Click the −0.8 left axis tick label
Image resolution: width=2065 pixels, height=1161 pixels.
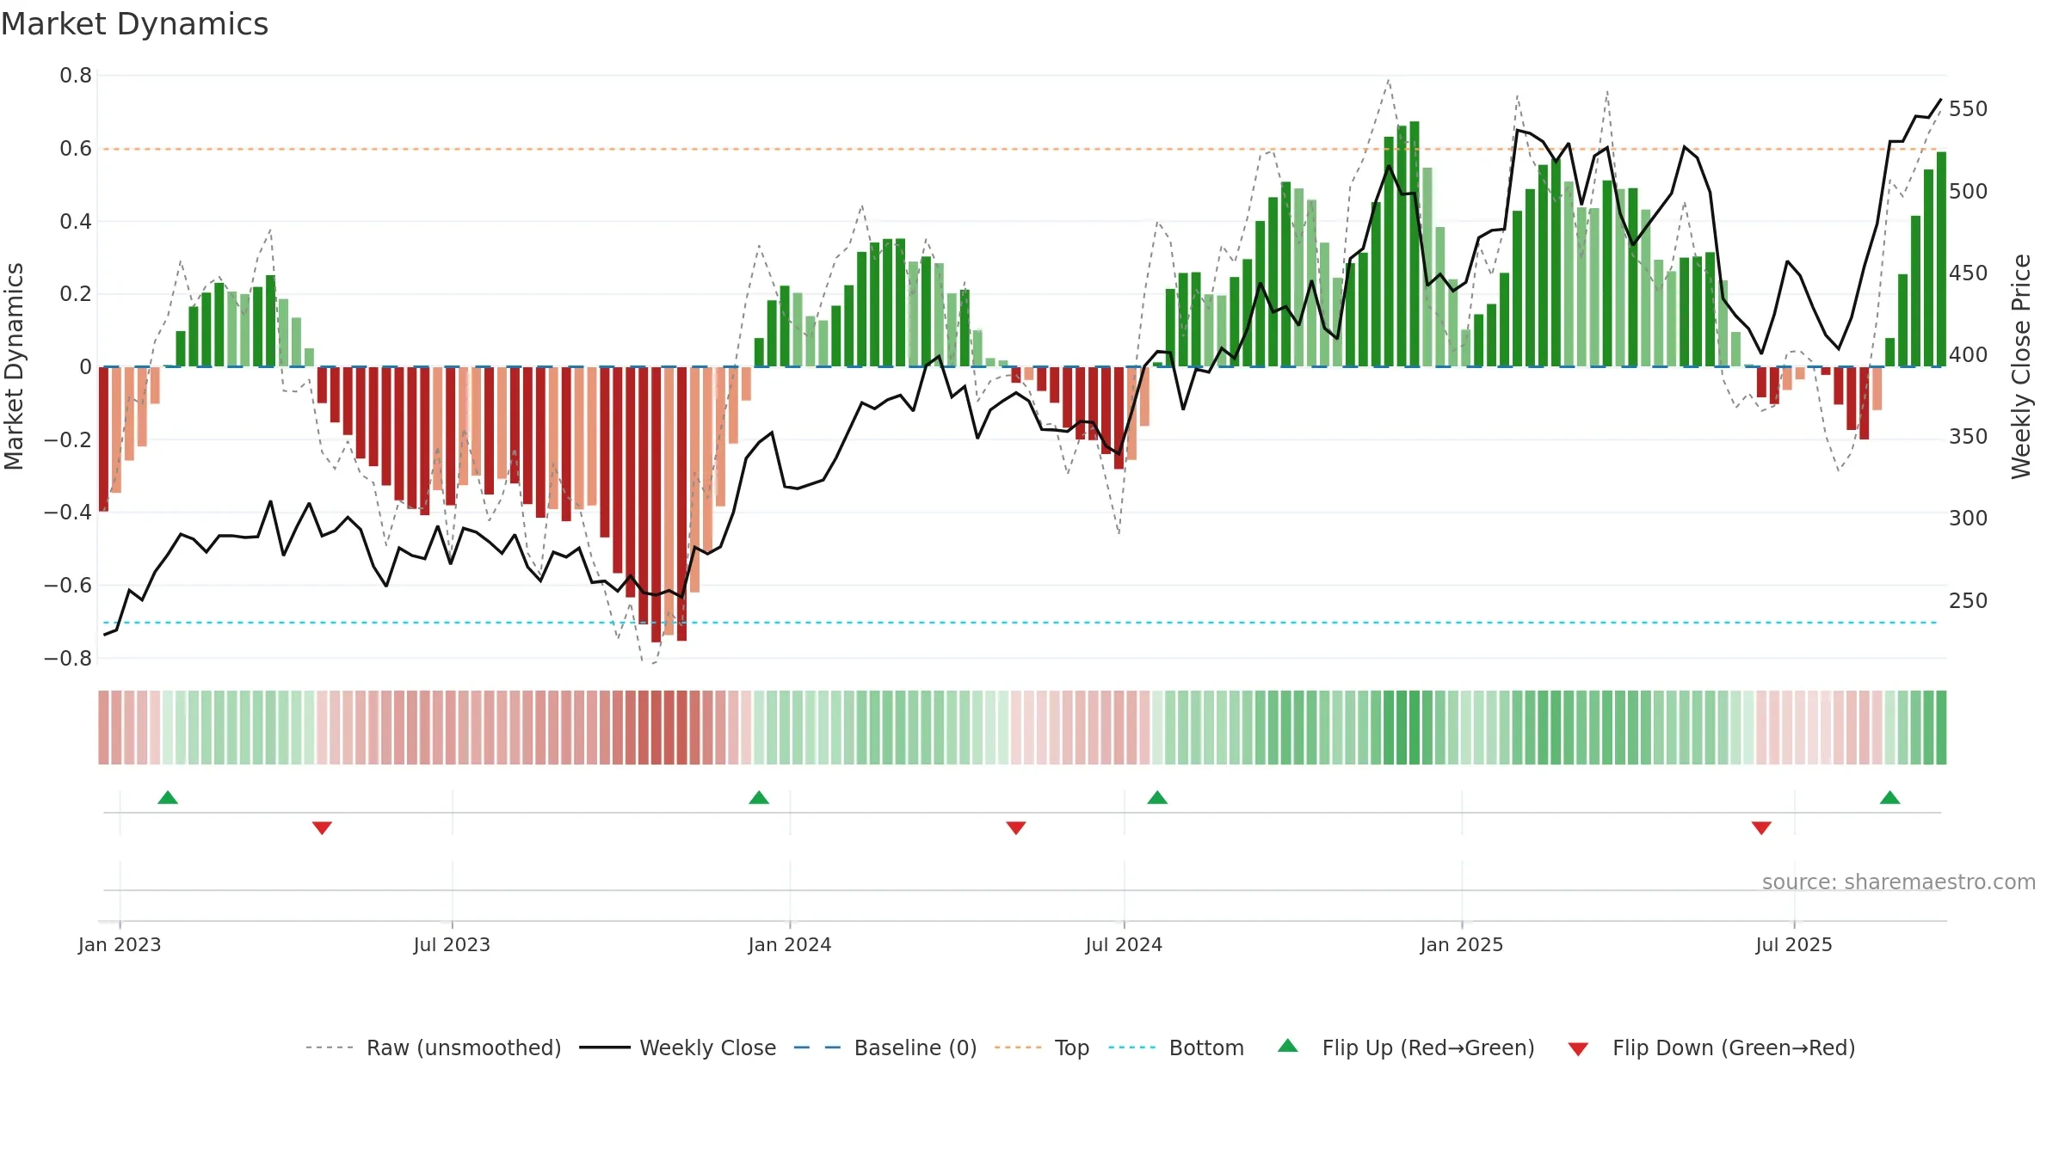(68, 659)
